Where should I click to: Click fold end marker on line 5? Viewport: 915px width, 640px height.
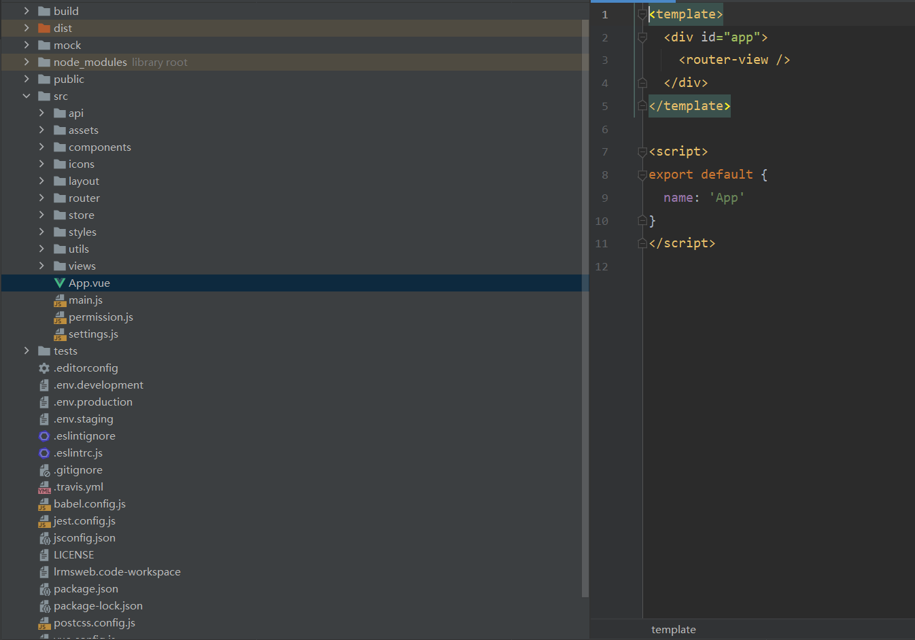click(x=642, y=106)
